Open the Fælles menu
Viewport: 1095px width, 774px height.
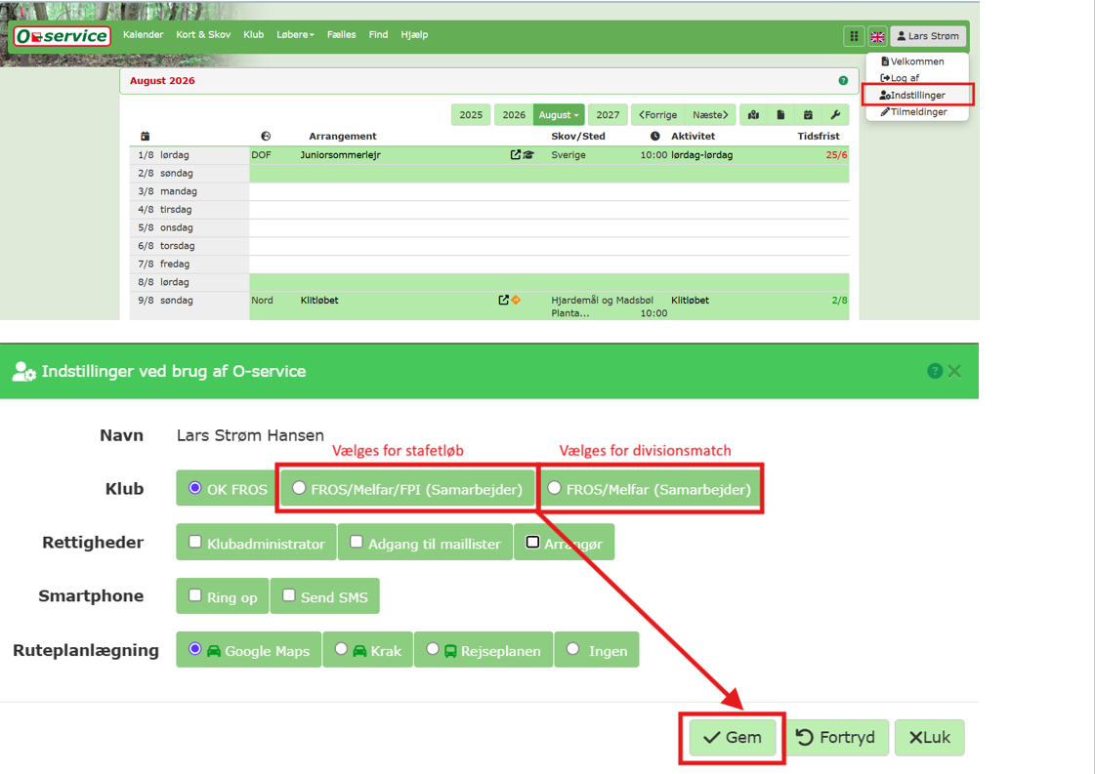point(342,35)
